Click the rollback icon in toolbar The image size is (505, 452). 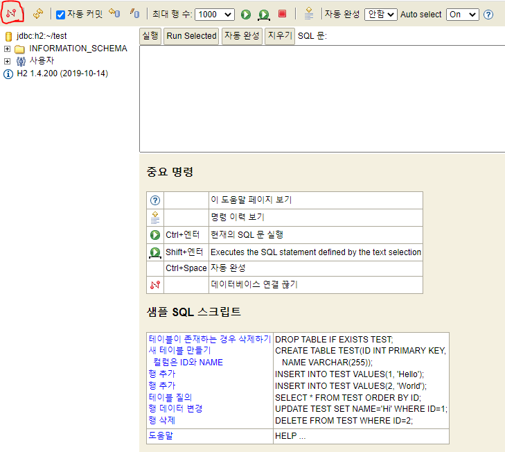tap(114, 14)
